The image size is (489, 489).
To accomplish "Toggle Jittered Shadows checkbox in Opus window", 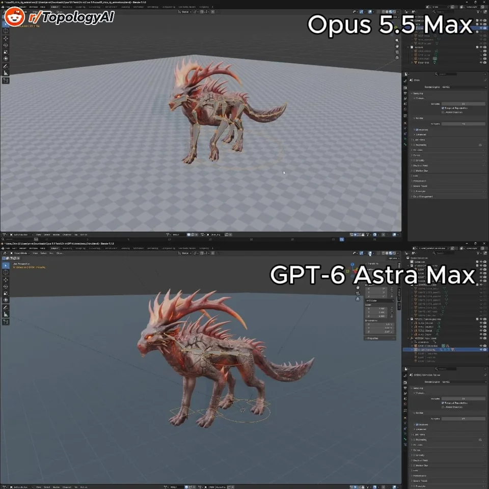I will (x=443, y=112).
